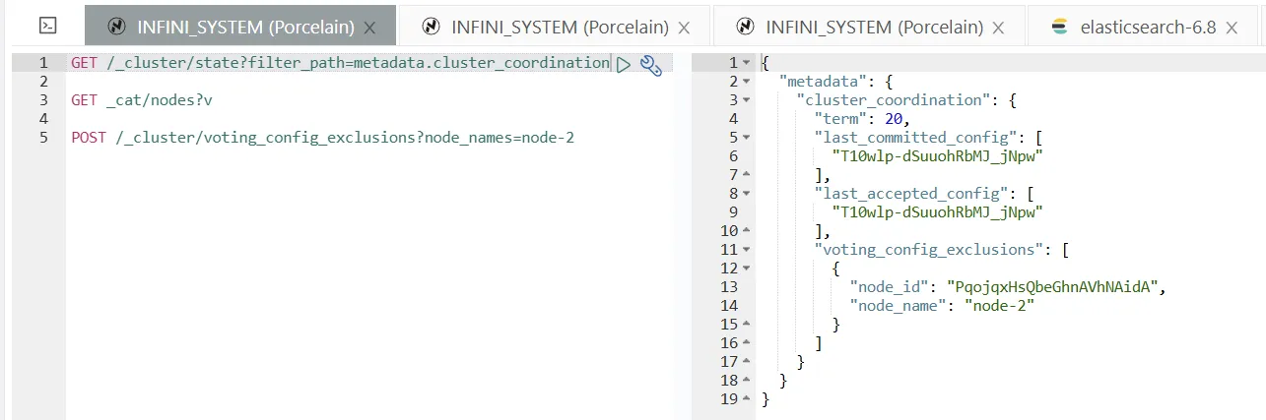This screenshot has width=1266, height=420.
Task: Collapse the "last_committed_config" fold arrow on line 5
Action: tap(746, 138)
